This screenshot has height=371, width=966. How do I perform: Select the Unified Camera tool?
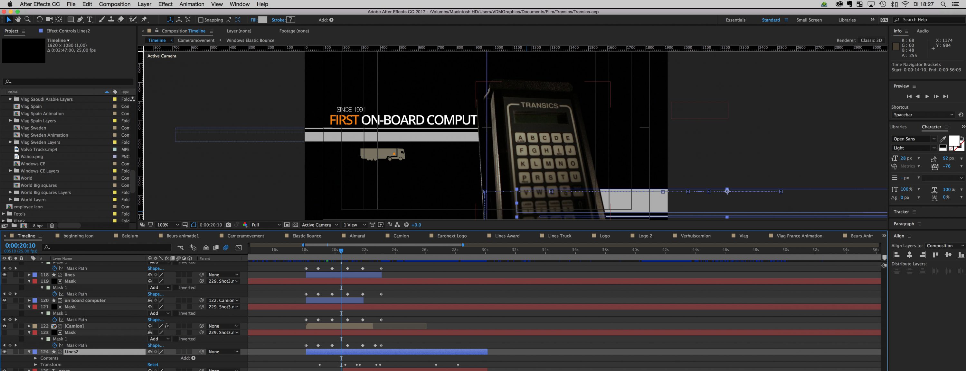(x=49, y=20)
